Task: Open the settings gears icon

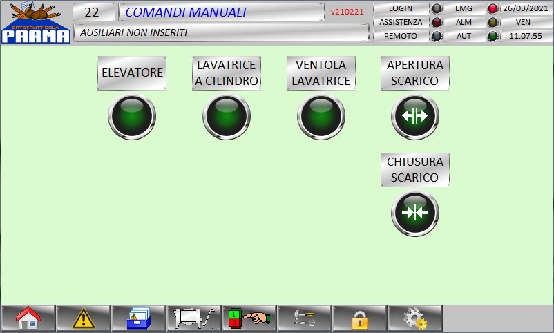Action: pyautogui.click(x=414, y=318)
